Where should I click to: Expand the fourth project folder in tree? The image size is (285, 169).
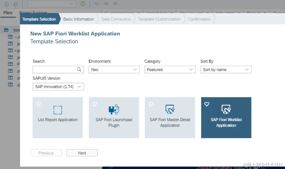click(x=10, y=57)
